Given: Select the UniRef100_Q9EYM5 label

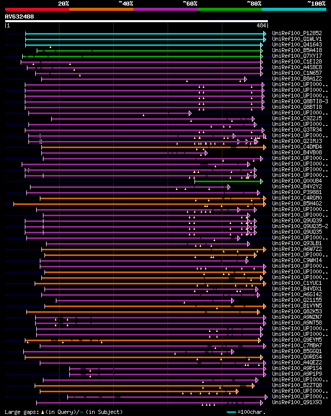Looking at the screenshot, I should pyautogui.click(x=297, y=340).
